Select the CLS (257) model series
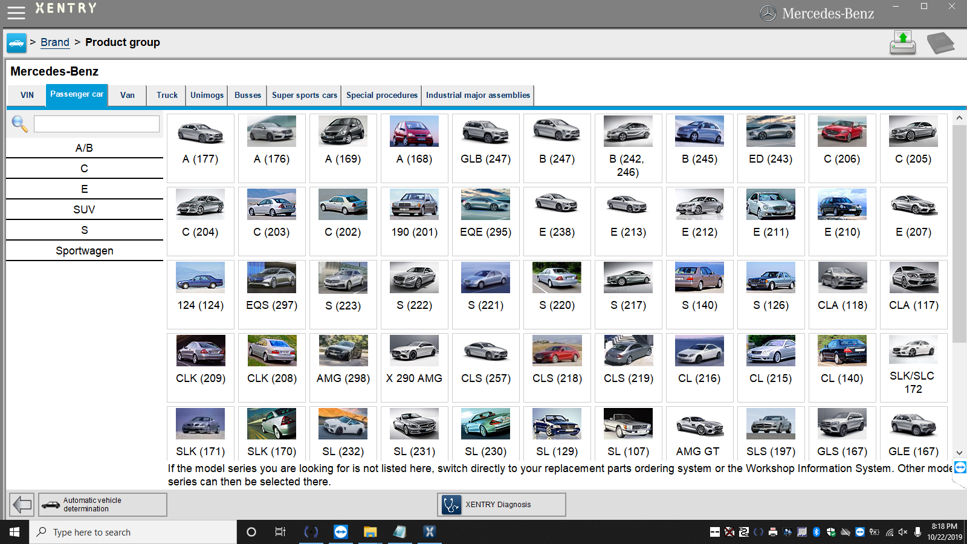967x544 pixels. 486,368
